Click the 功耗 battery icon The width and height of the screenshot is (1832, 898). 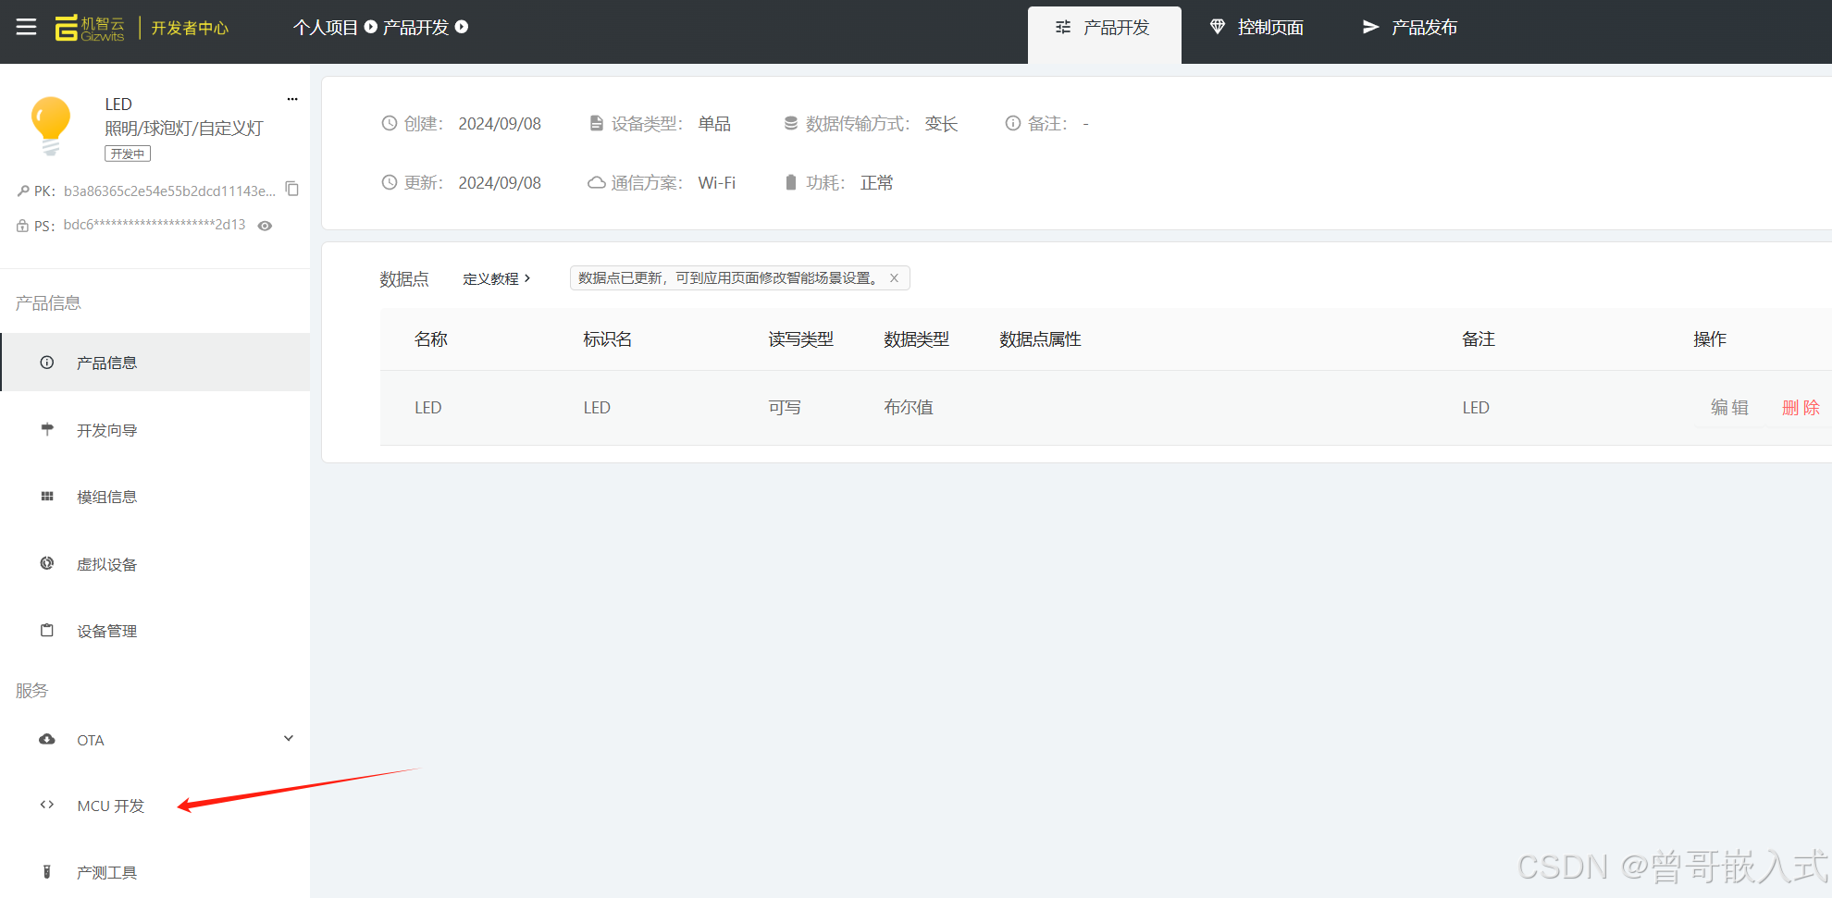coord(791,182)
